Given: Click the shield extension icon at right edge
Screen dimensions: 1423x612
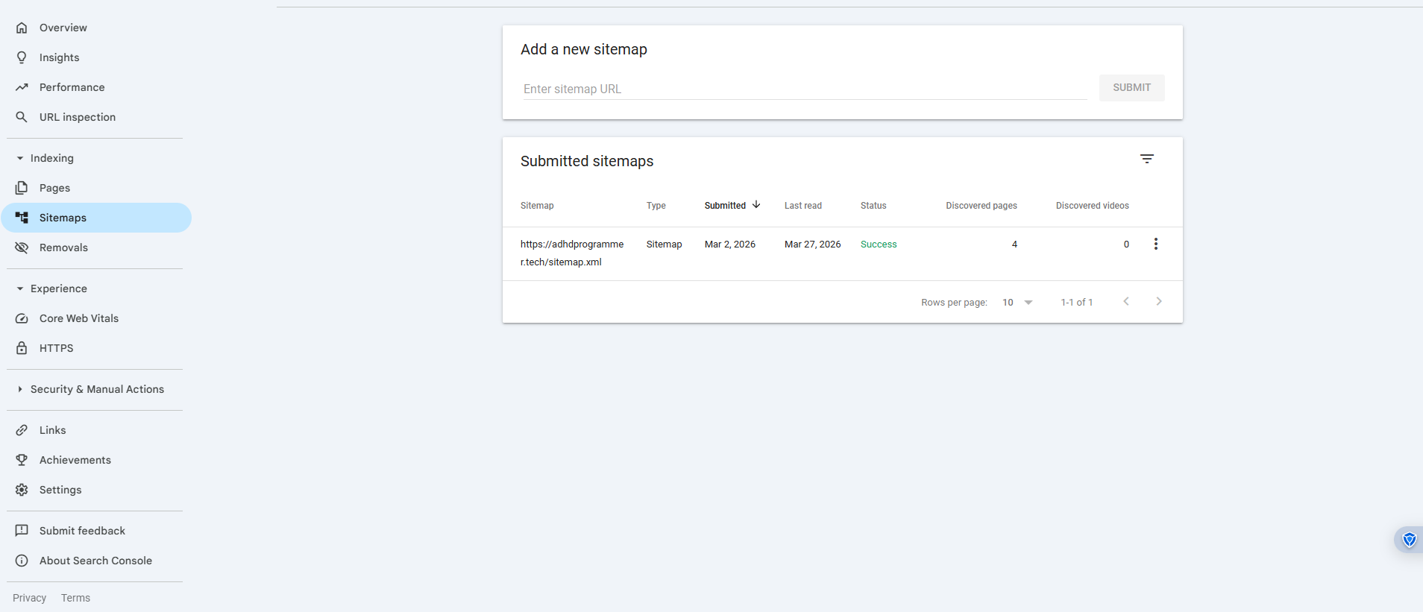Looking at the screenshot, I should pos(1409,540).
